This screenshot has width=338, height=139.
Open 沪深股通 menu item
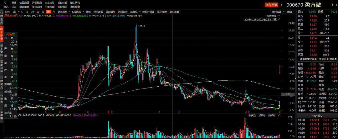tap(37, 3)
